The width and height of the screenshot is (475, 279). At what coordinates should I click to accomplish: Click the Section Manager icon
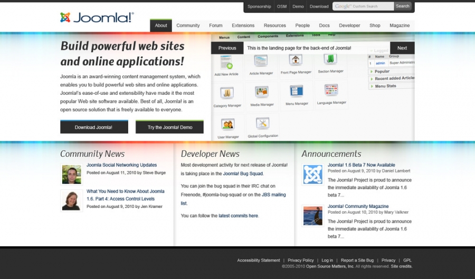click(x=330, y=59)
